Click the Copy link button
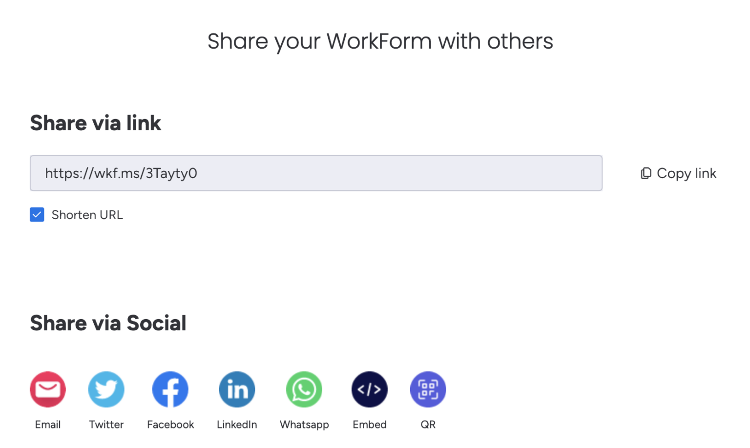The image size is (750, 448). pyautogui.click(x=678, y=173)
